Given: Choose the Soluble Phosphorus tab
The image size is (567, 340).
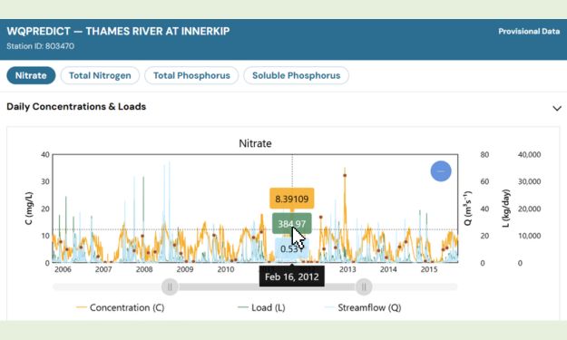Looking at the screenshot, I should click(x=296, y=75).
